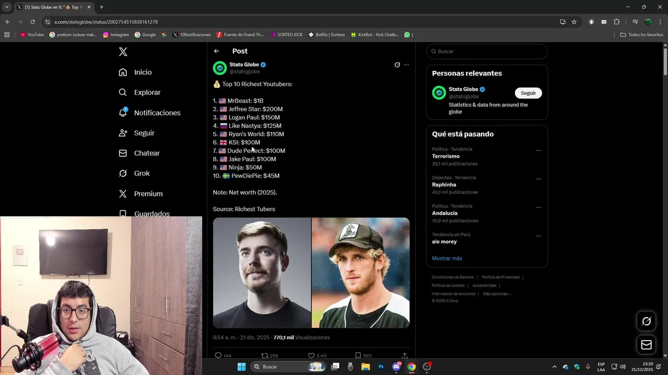Open more options for Terrorismo trend

[539, 151]
